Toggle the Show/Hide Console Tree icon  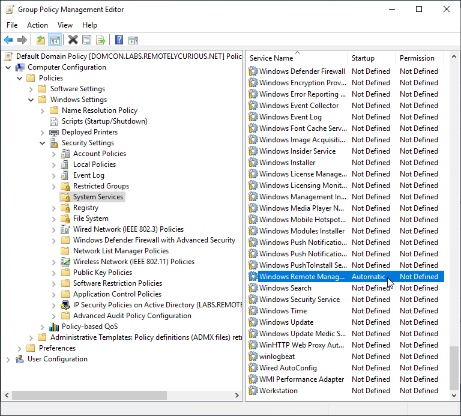pyautogui.click(x=55, y=40)
